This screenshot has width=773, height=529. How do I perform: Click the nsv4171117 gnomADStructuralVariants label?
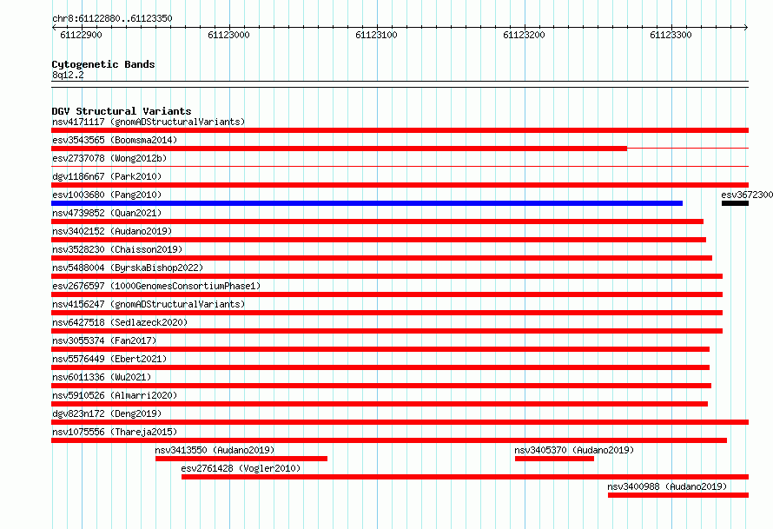[149, 122]
